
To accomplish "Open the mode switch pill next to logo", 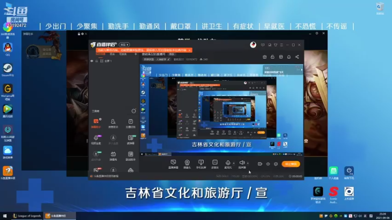I will (x=124, y=44).
